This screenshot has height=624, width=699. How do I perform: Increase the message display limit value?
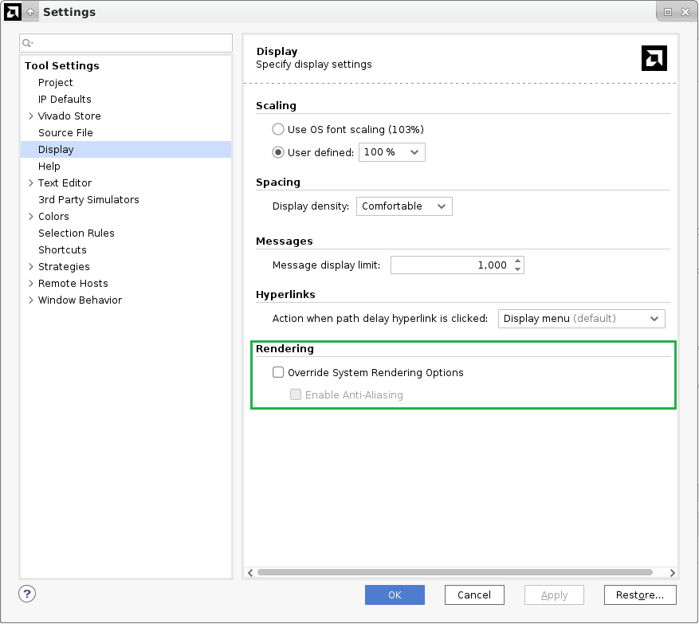pos(517,261)
